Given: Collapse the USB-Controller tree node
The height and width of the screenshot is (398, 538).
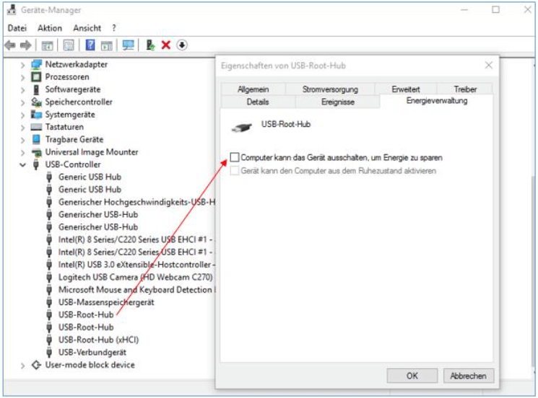Looking at the screenshot, I should [x=25, y=164].
